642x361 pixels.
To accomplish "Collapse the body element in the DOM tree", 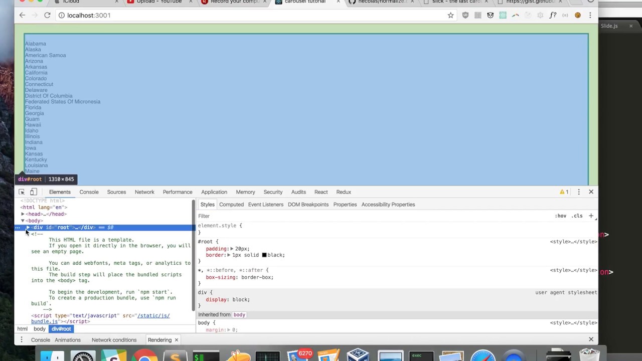I will click(23, 221).
